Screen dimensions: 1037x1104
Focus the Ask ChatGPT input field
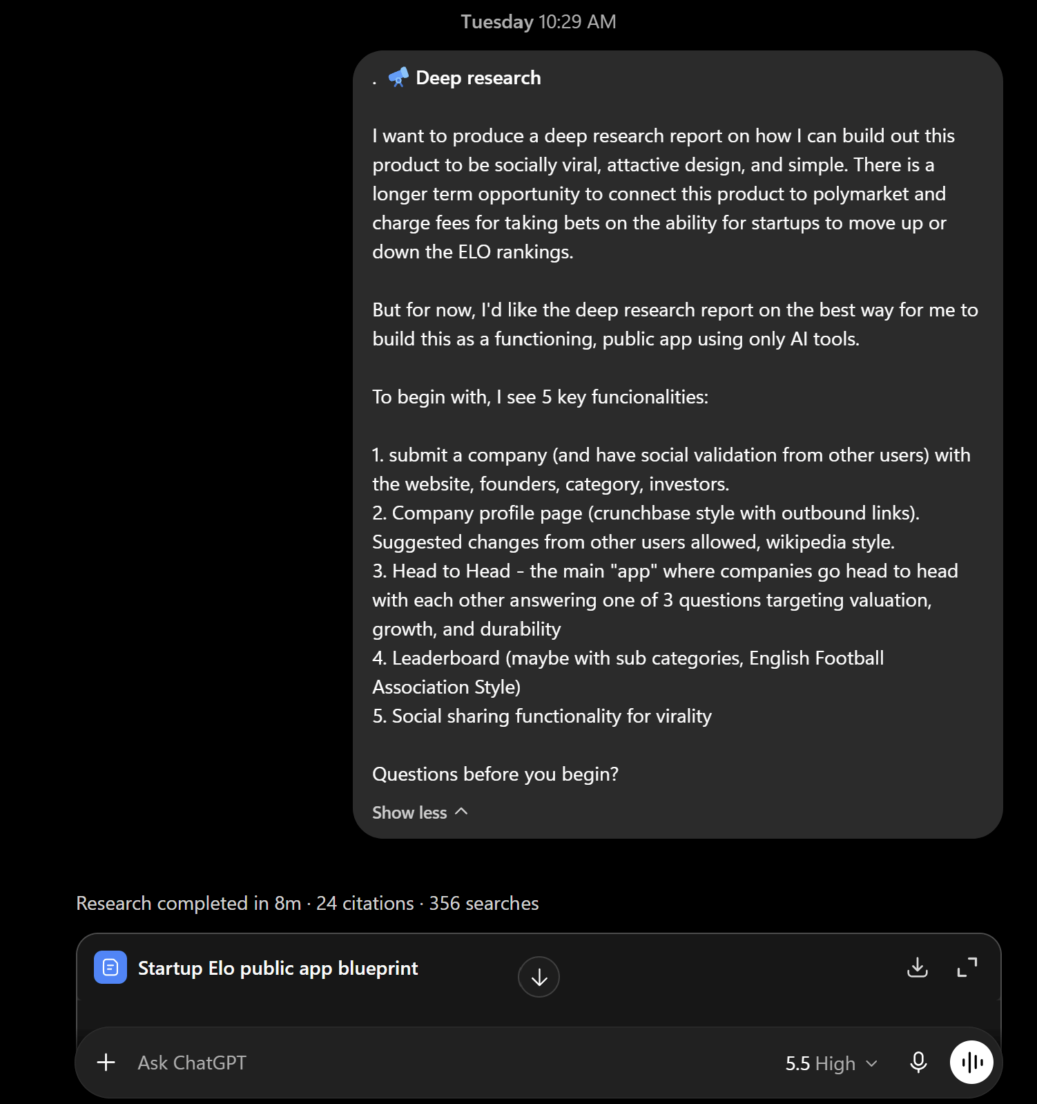(442, 1063)
